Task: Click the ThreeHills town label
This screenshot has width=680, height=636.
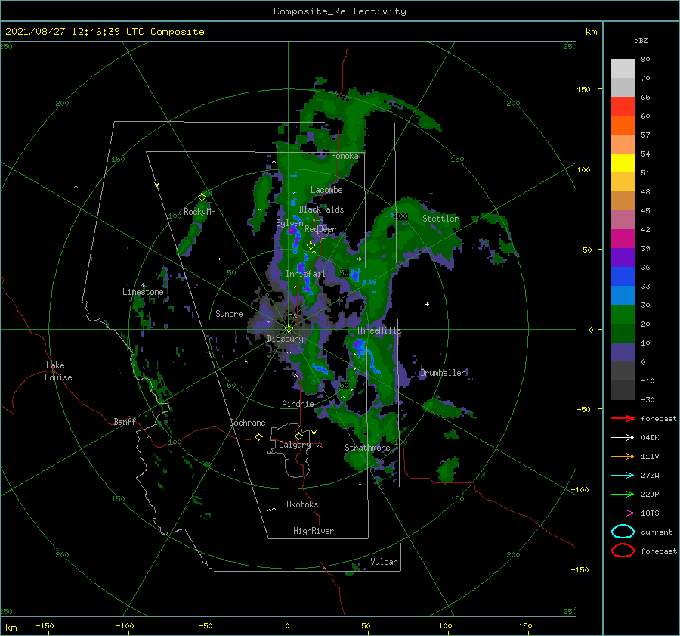Action: pyautogui.click(x=379, y=330)
